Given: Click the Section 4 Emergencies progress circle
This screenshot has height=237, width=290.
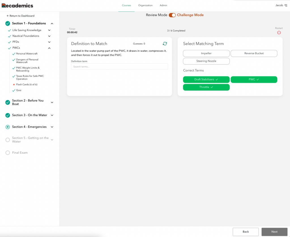Looking at the screenshot, I should tap(8, 127).
